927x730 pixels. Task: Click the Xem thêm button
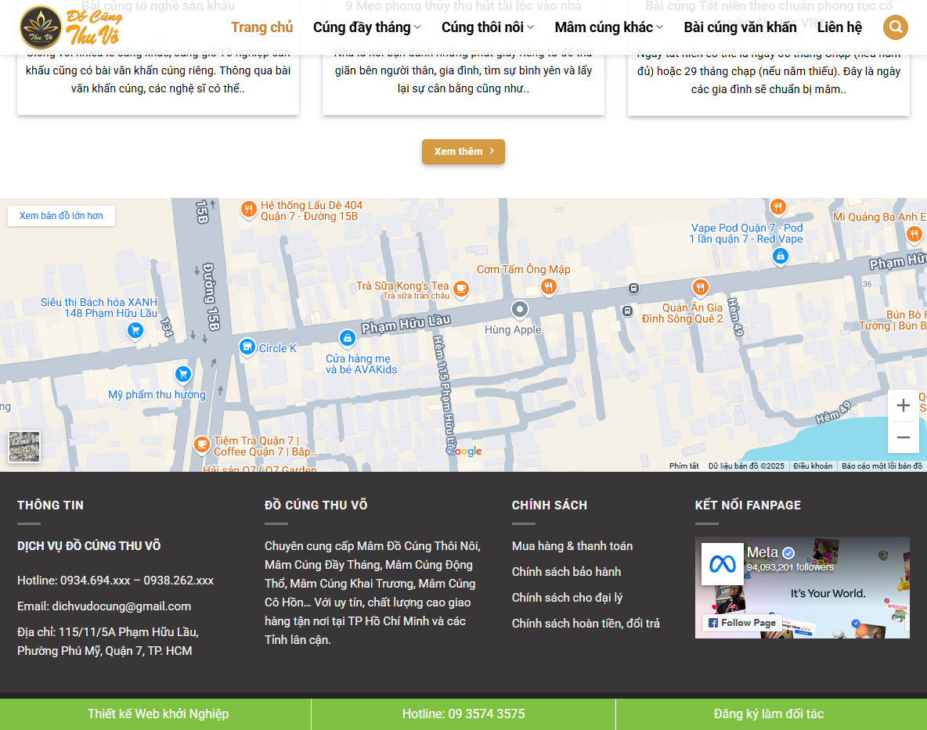coord(463,152)
